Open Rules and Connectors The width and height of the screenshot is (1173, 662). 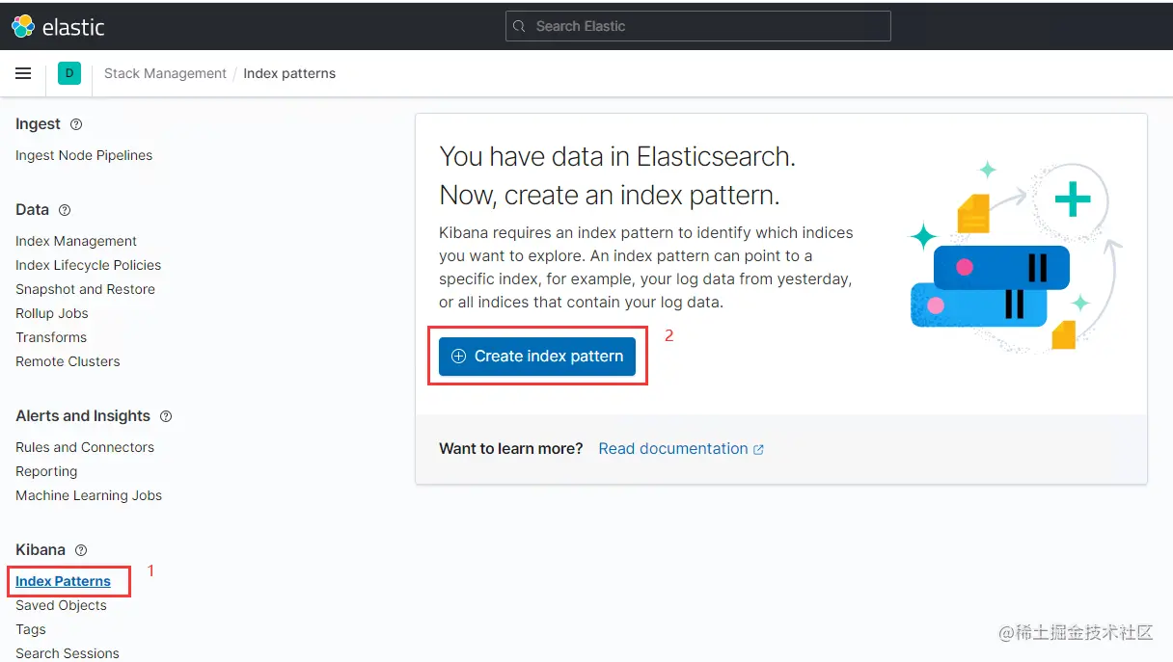(x=85, y=447)
